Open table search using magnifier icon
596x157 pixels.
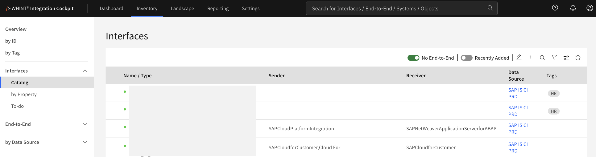[x=542, y=58]
